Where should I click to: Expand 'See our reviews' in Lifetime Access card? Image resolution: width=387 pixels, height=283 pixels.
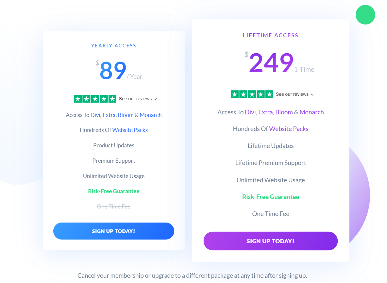click(294, 94)
